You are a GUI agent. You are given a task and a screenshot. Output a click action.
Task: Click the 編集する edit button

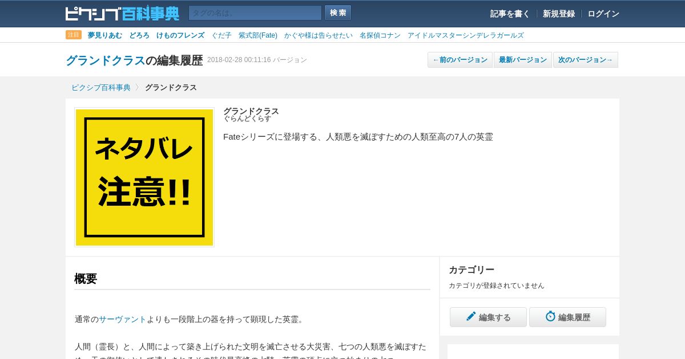coord(488,317)
